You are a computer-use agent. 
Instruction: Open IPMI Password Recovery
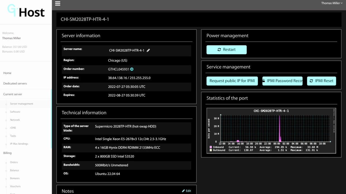(282, 81)
